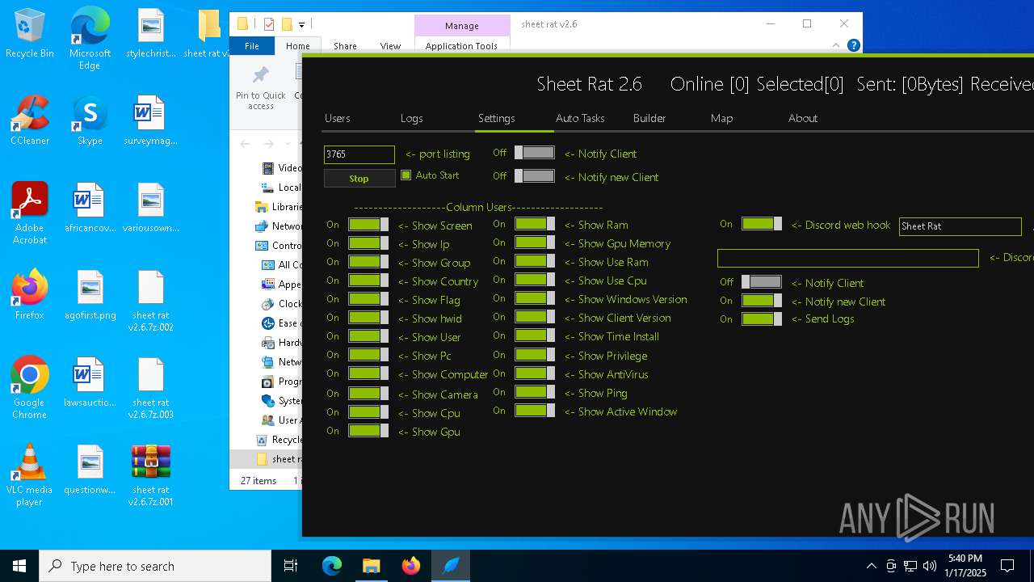Select the VLC media player desktop icon

click(x=30, y=475)
